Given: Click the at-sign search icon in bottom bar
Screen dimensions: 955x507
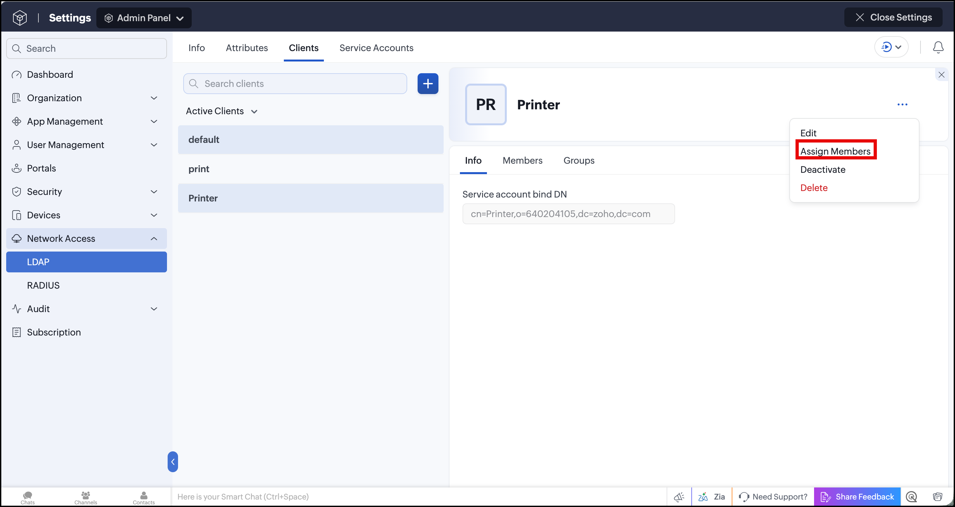Looking at the screenshot, I should pyautogui.click(x=911, y=497).
